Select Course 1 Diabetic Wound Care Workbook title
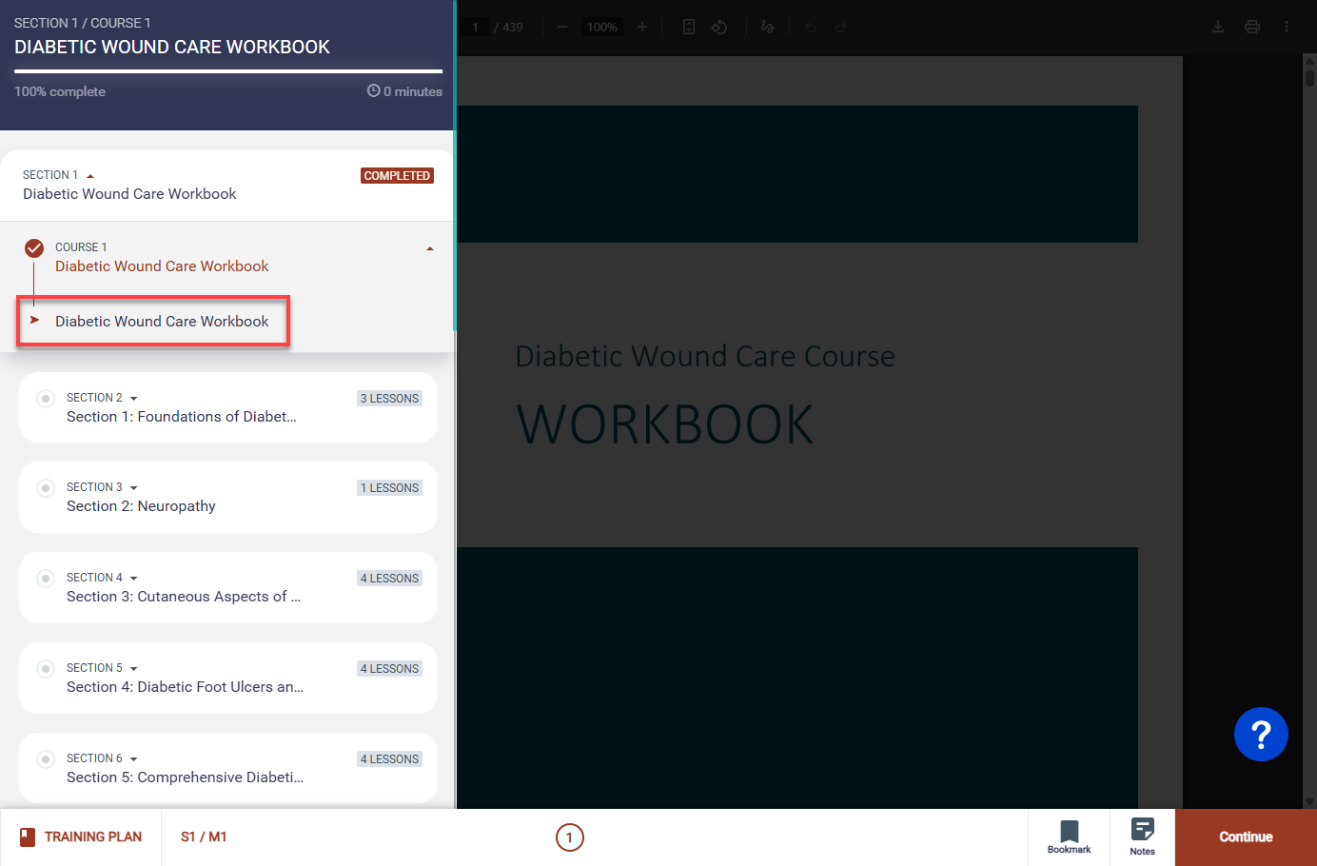 [162, 266]
